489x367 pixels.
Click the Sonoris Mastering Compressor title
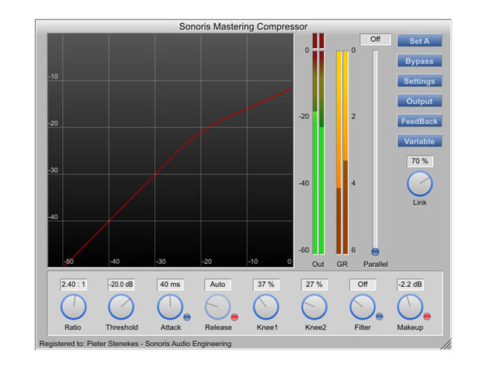[243, 26]
